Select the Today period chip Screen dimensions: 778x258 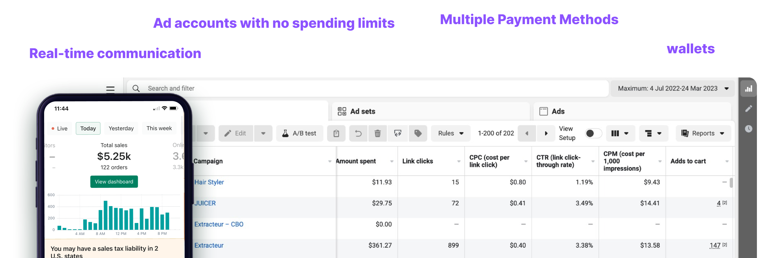[x=88, y=128]
